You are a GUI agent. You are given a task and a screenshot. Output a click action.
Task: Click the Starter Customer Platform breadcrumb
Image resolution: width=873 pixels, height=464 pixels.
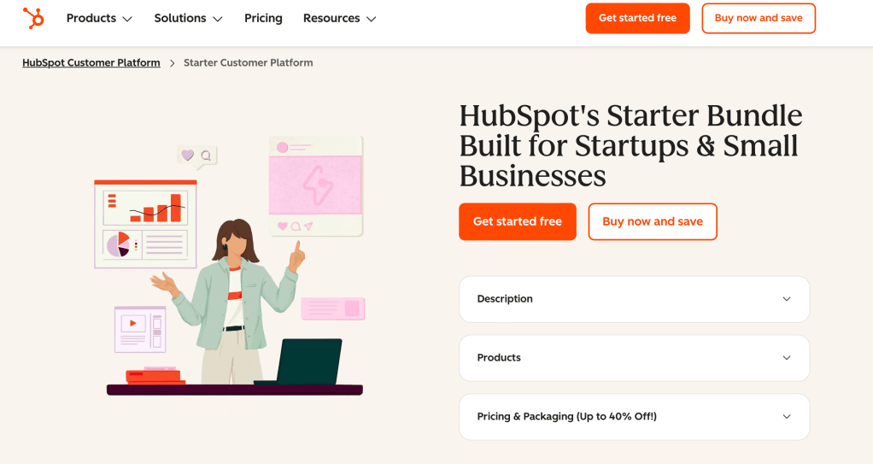coord(248,62)
